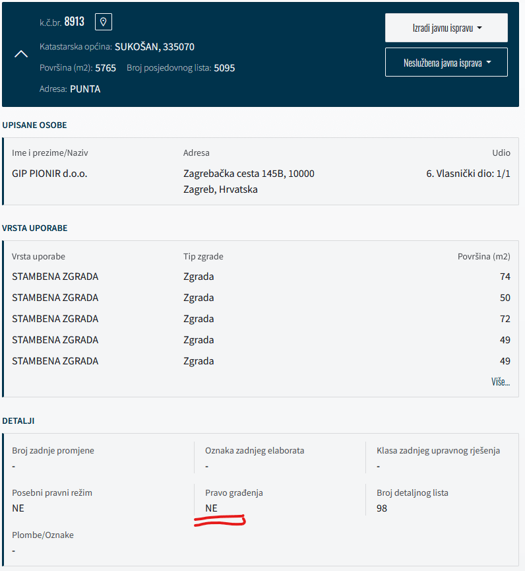525x571 pixels.
Task: Click the UPISANE OSOBE section heading
Action: pyautogui.click(x=34, y=125)
